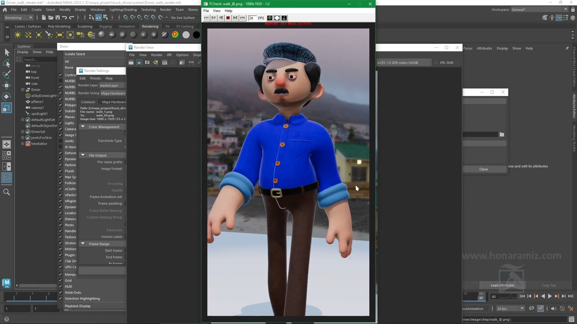Image resolution: width=577 pixels, height=324 pixels.
Task: Toggle HUD checkbox in Show menu
Action: [60, 286]
